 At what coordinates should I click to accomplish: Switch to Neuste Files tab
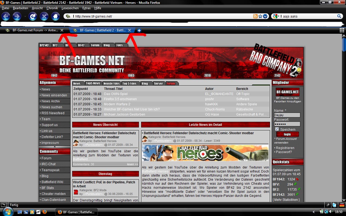[x=111, y=83]
